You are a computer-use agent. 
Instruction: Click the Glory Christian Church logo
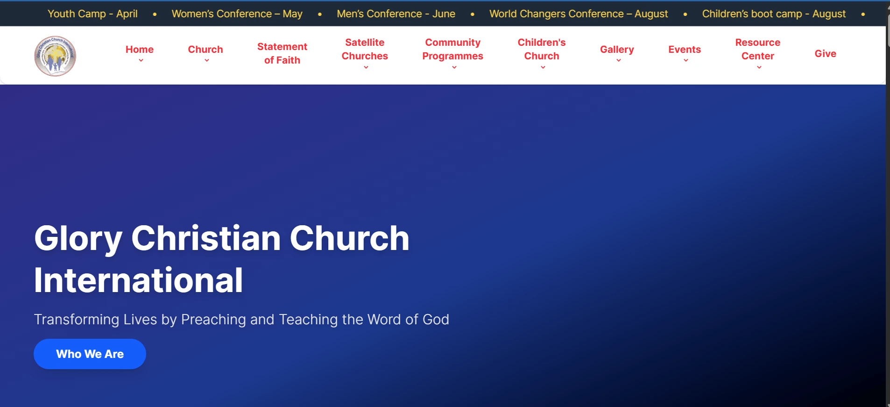(x=55, y=56)
